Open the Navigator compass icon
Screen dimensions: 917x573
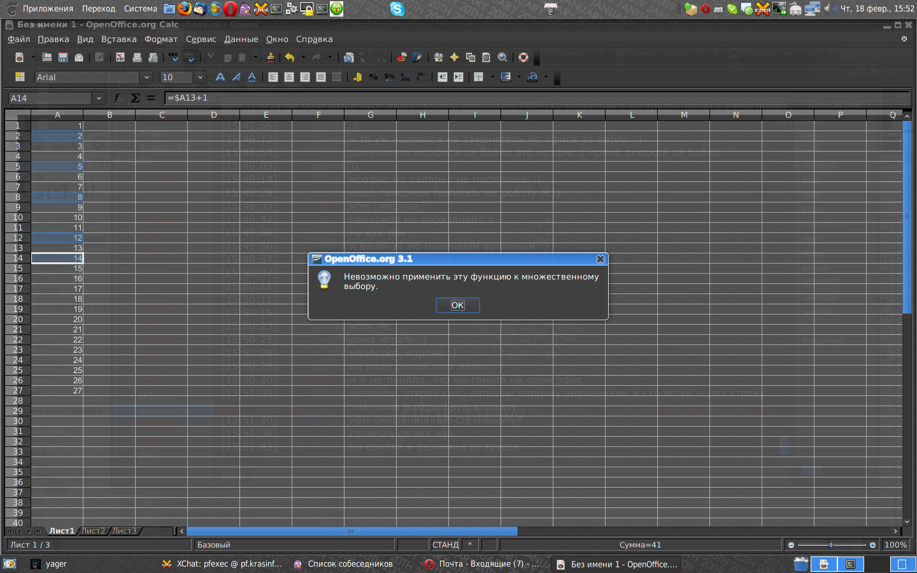click(454, 57)
